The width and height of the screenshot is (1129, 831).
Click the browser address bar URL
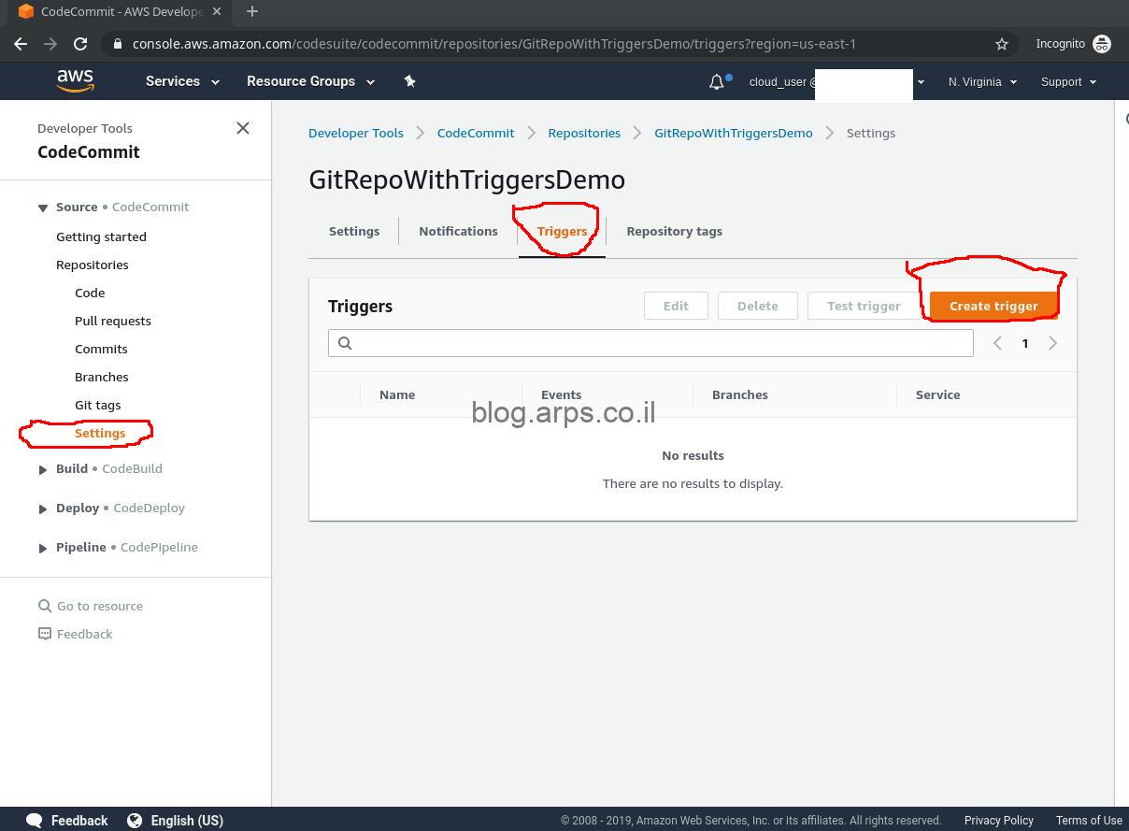coord(494,44)
